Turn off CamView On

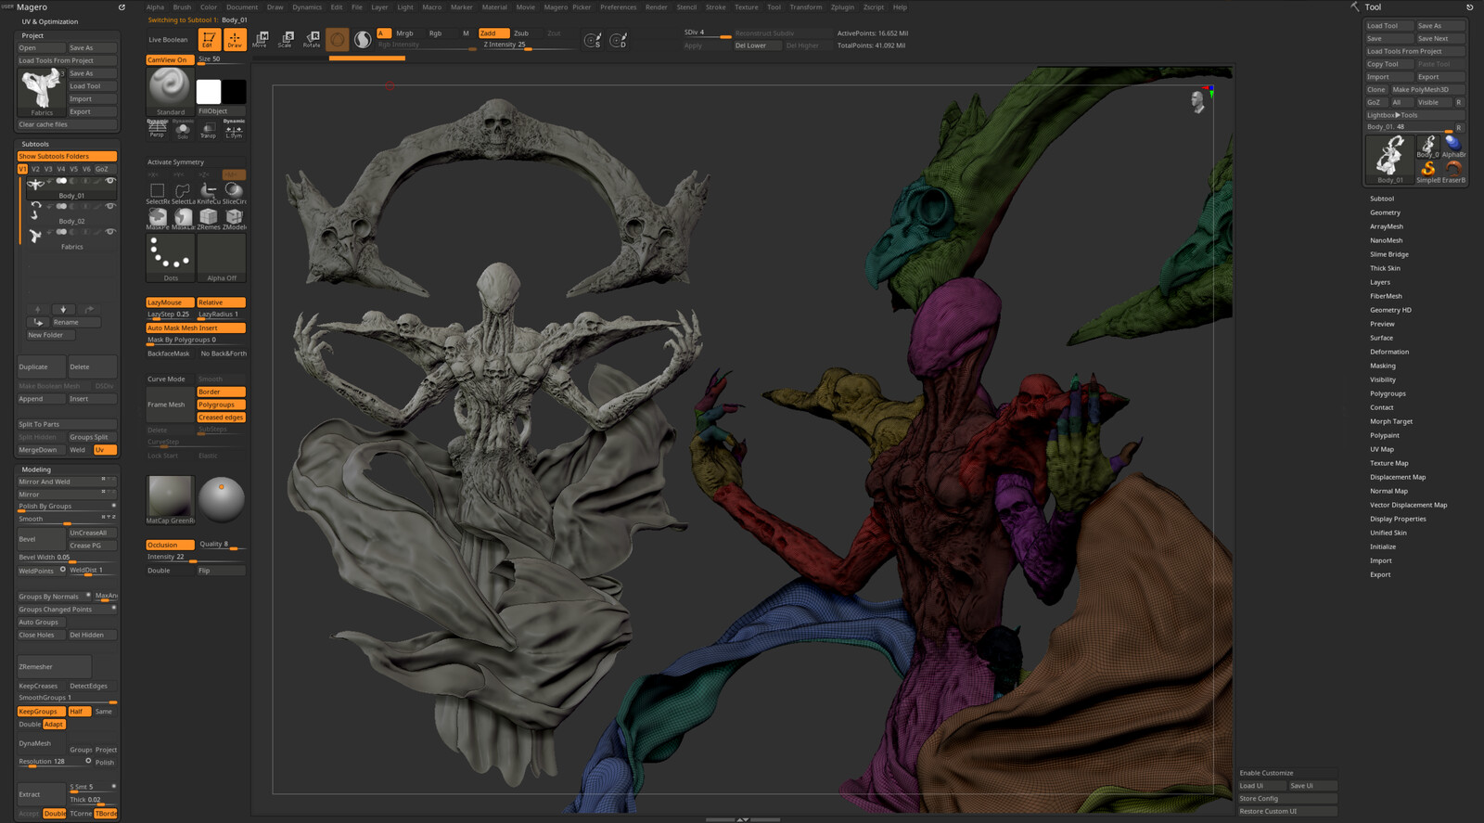170,59
